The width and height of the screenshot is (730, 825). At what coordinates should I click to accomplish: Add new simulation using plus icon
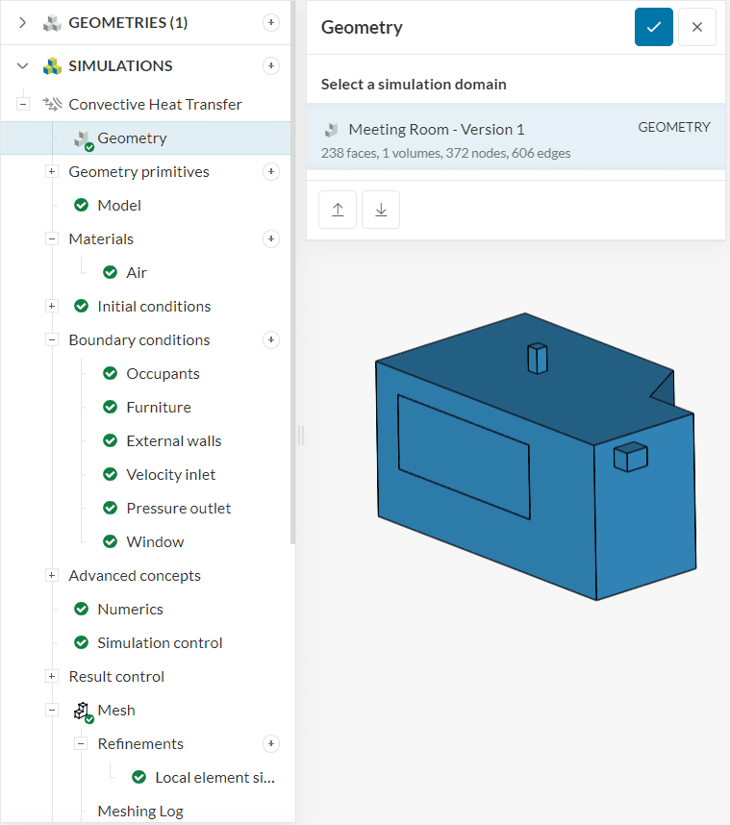pyautogui.click(x=271, y=65)
